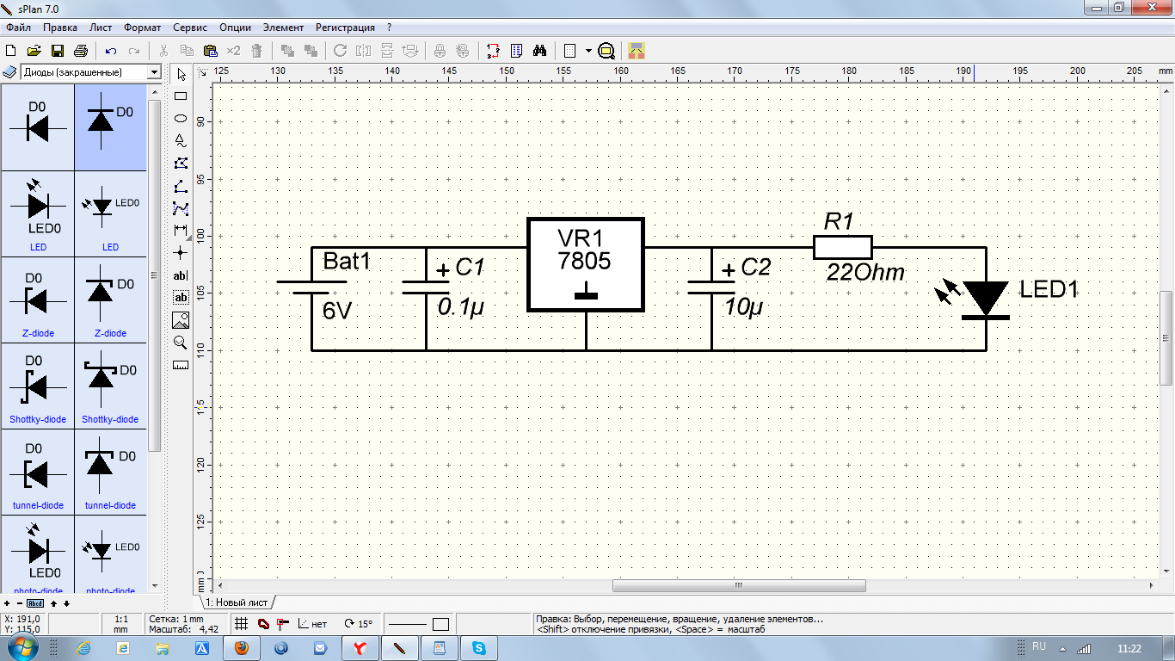Viewport: 1175px width, 661px height.
Task: Open the line style selector in the status bar
Action: coord(409,624)
